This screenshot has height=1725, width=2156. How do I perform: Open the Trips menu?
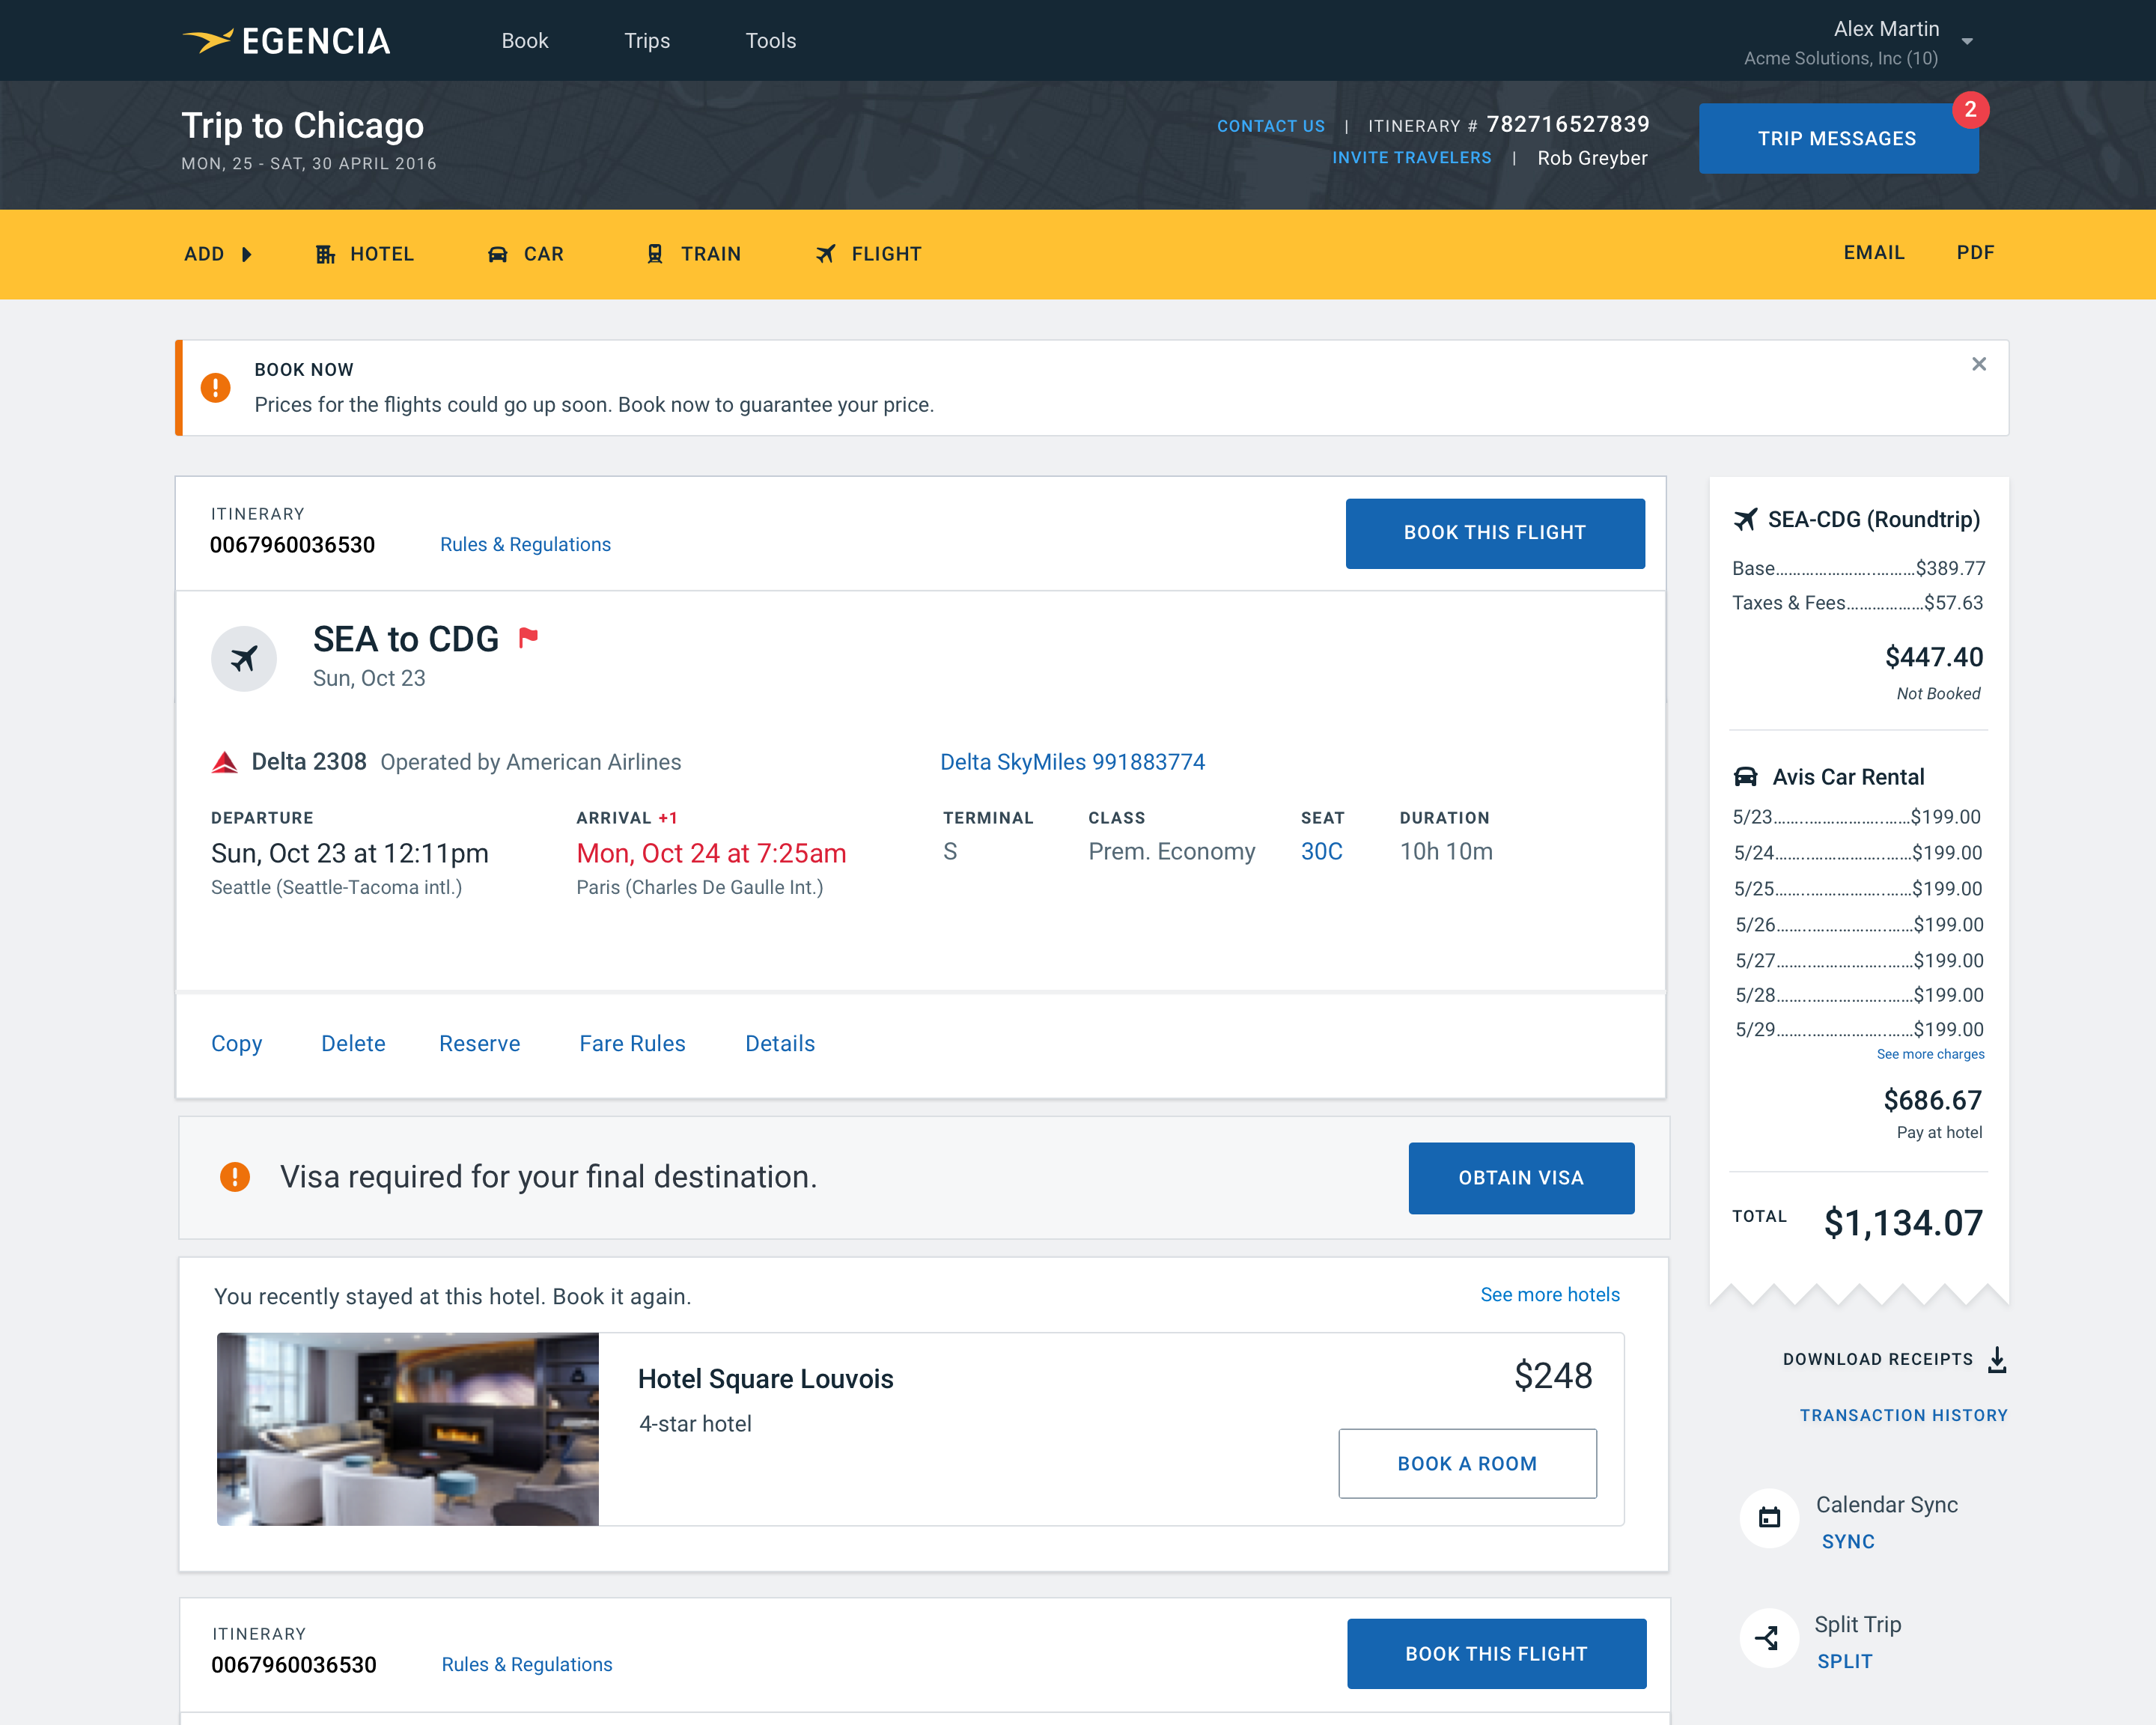coord(647,41)
